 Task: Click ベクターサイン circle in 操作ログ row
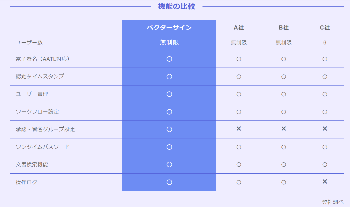[x=169, y=182]
